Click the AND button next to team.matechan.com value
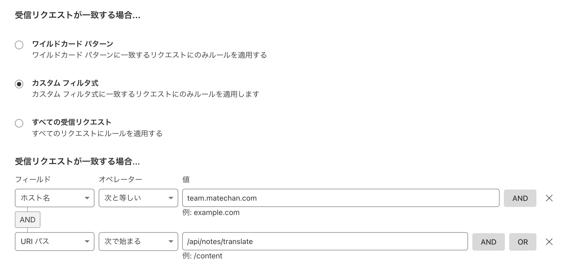The image size is (571, 267). pyautogui.click(x=520, y=198)
